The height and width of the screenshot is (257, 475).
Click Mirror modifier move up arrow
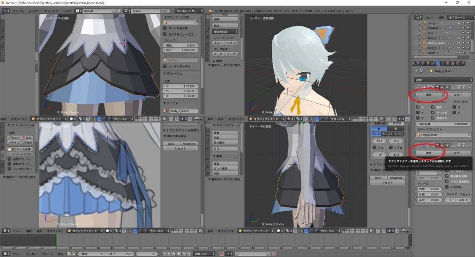point(459,87)
